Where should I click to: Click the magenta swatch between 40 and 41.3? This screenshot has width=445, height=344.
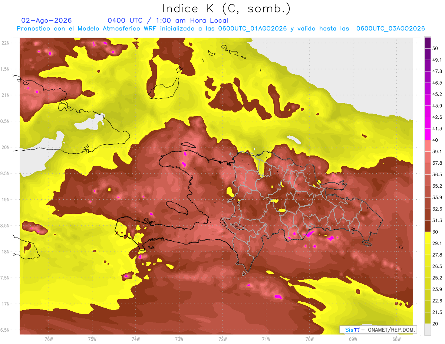point(428,134)
